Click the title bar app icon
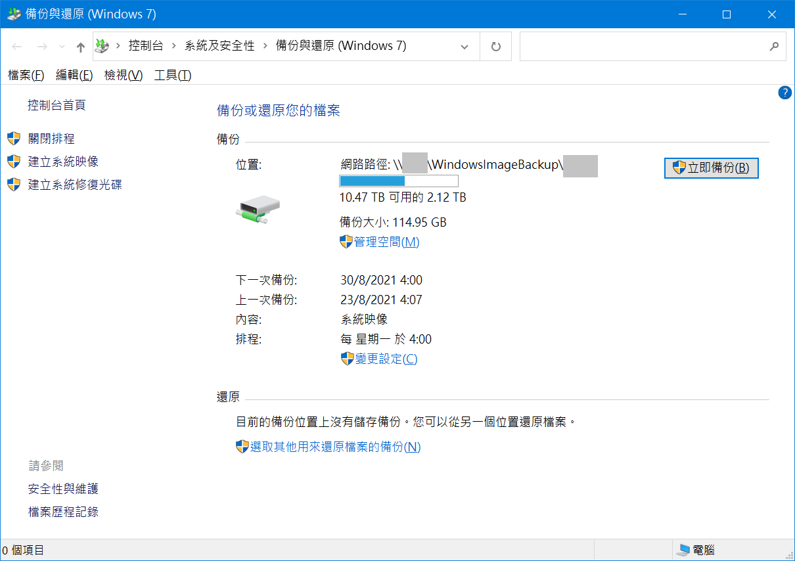 pyautogui.click(x=14, y=14)
